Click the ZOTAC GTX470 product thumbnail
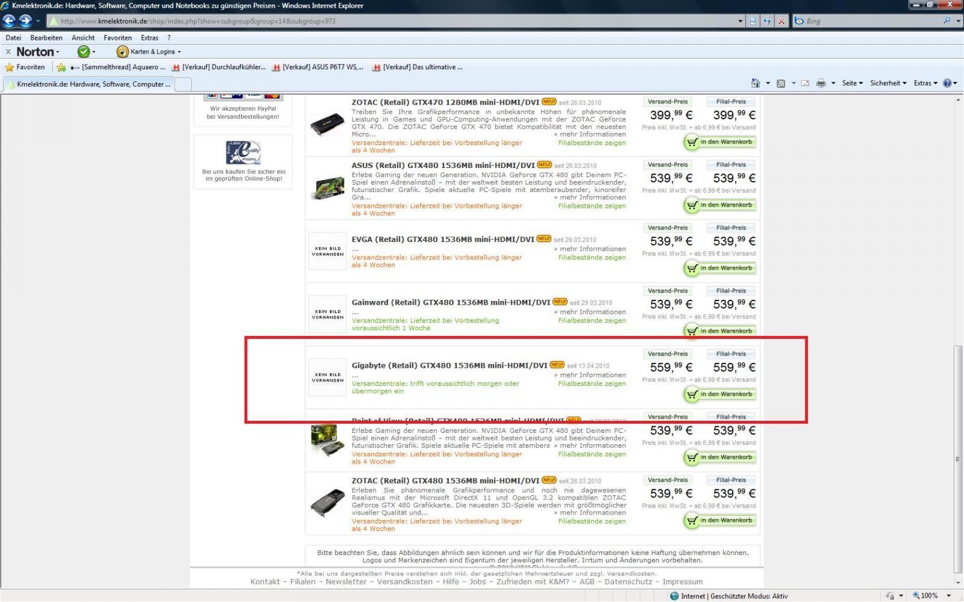The width and height of the screenshot is (964, 602). [x=328, y=125]
